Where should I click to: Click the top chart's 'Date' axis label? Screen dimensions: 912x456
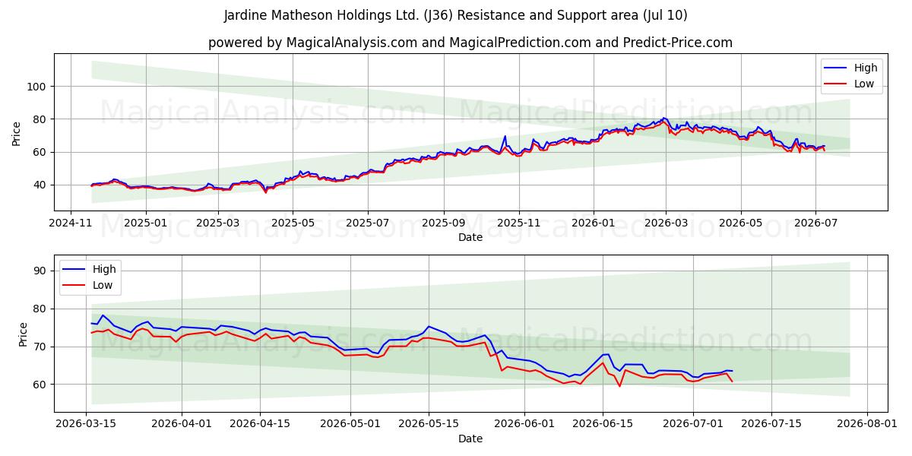[470, 237]
